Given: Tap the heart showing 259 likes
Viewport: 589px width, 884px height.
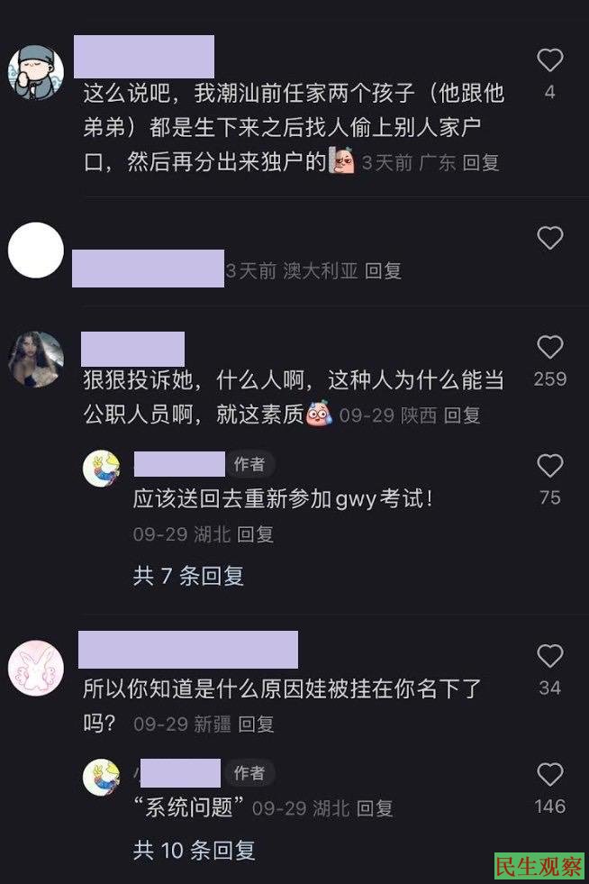Looking at the screenshot, I should (x=549, y=347).
